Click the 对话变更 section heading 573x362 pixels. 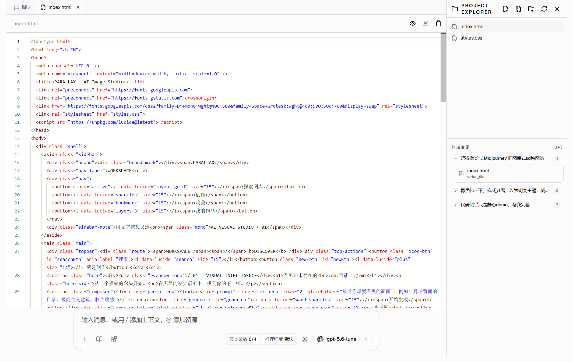[x=460, y=147]
